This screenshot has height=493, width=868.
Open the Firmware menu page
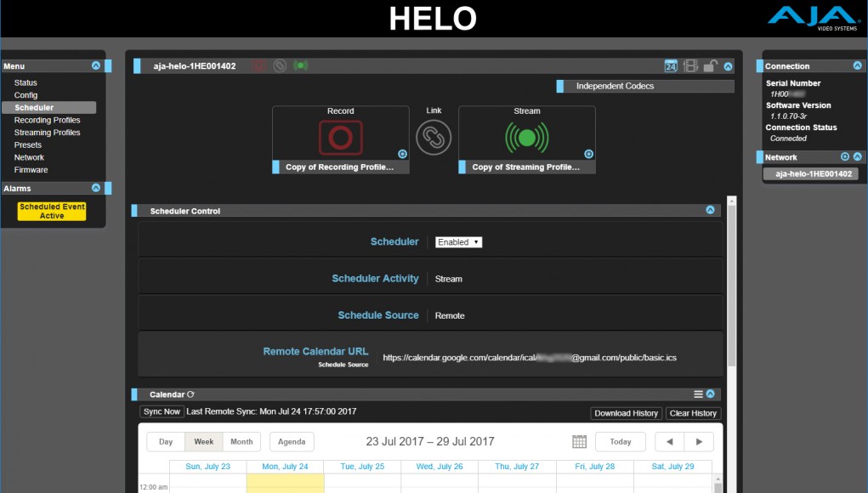coord(31,170)
